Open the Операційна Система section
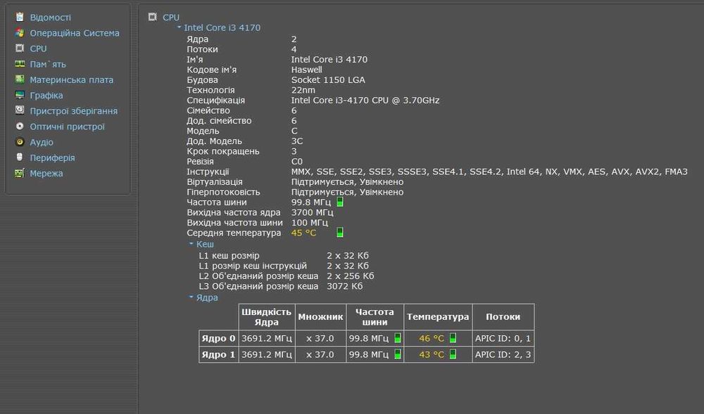 pos(75,33)
